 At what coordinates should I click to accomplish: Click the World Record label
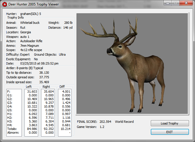pyautogui.click(x=124, y=122)
